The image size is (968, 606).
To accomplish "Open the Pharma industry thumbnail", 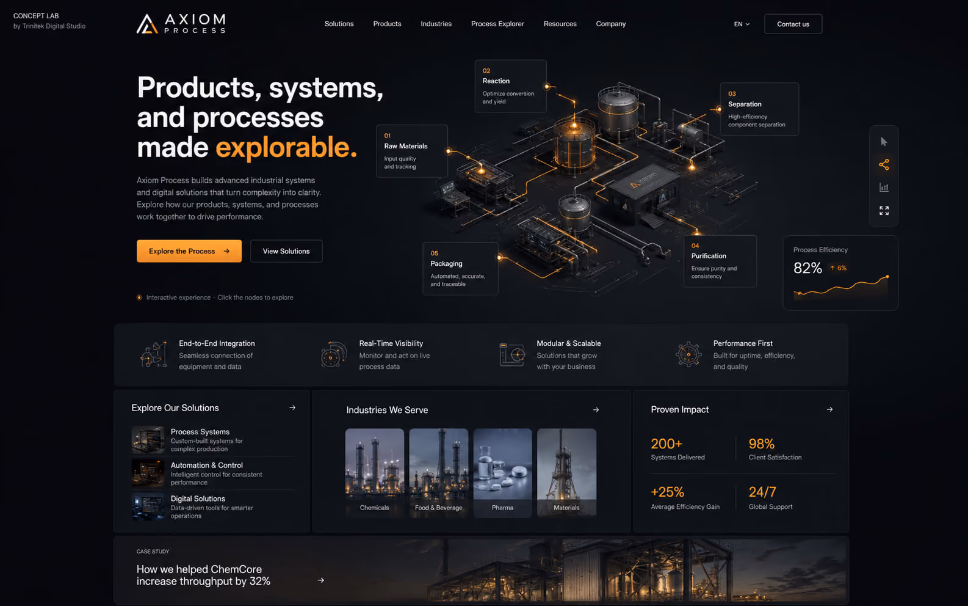I will pyautogui.click(x=503, y=473).
